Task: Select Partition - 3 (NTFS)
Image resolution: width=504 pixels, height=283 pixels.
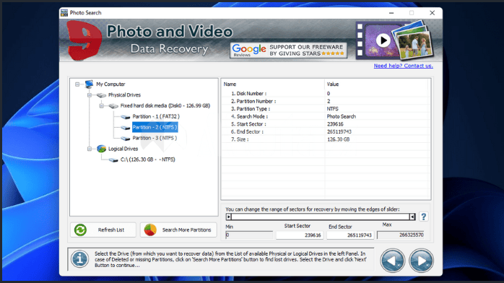Action: pos(155,138)
